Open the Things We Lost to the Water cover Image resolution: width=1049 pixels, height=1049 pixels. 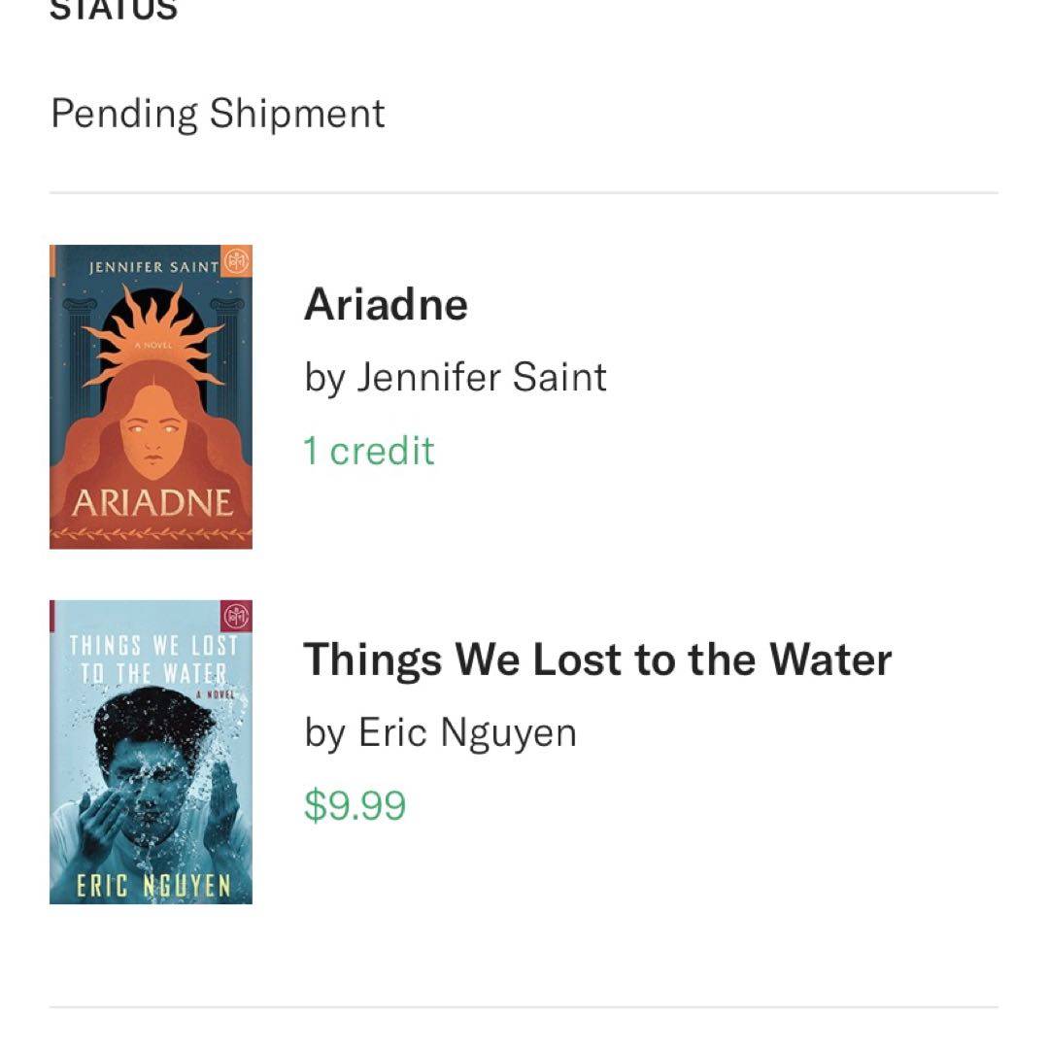pyautogui.click(x=151, y=752)
